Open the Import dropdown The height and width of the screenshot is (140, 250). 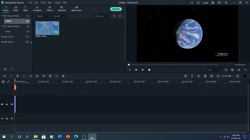tap(43, 16)
